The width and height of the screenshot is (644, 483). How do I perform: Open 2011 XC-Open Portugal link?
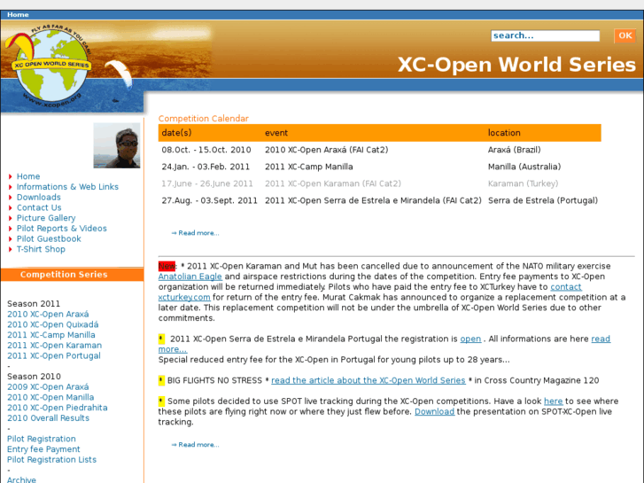tap(54, 355)
